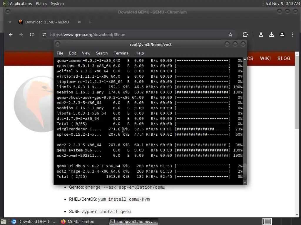This screenshot has width=301, height=225.
Task: Open the Places menu in top panel
Action: (41, 4)
